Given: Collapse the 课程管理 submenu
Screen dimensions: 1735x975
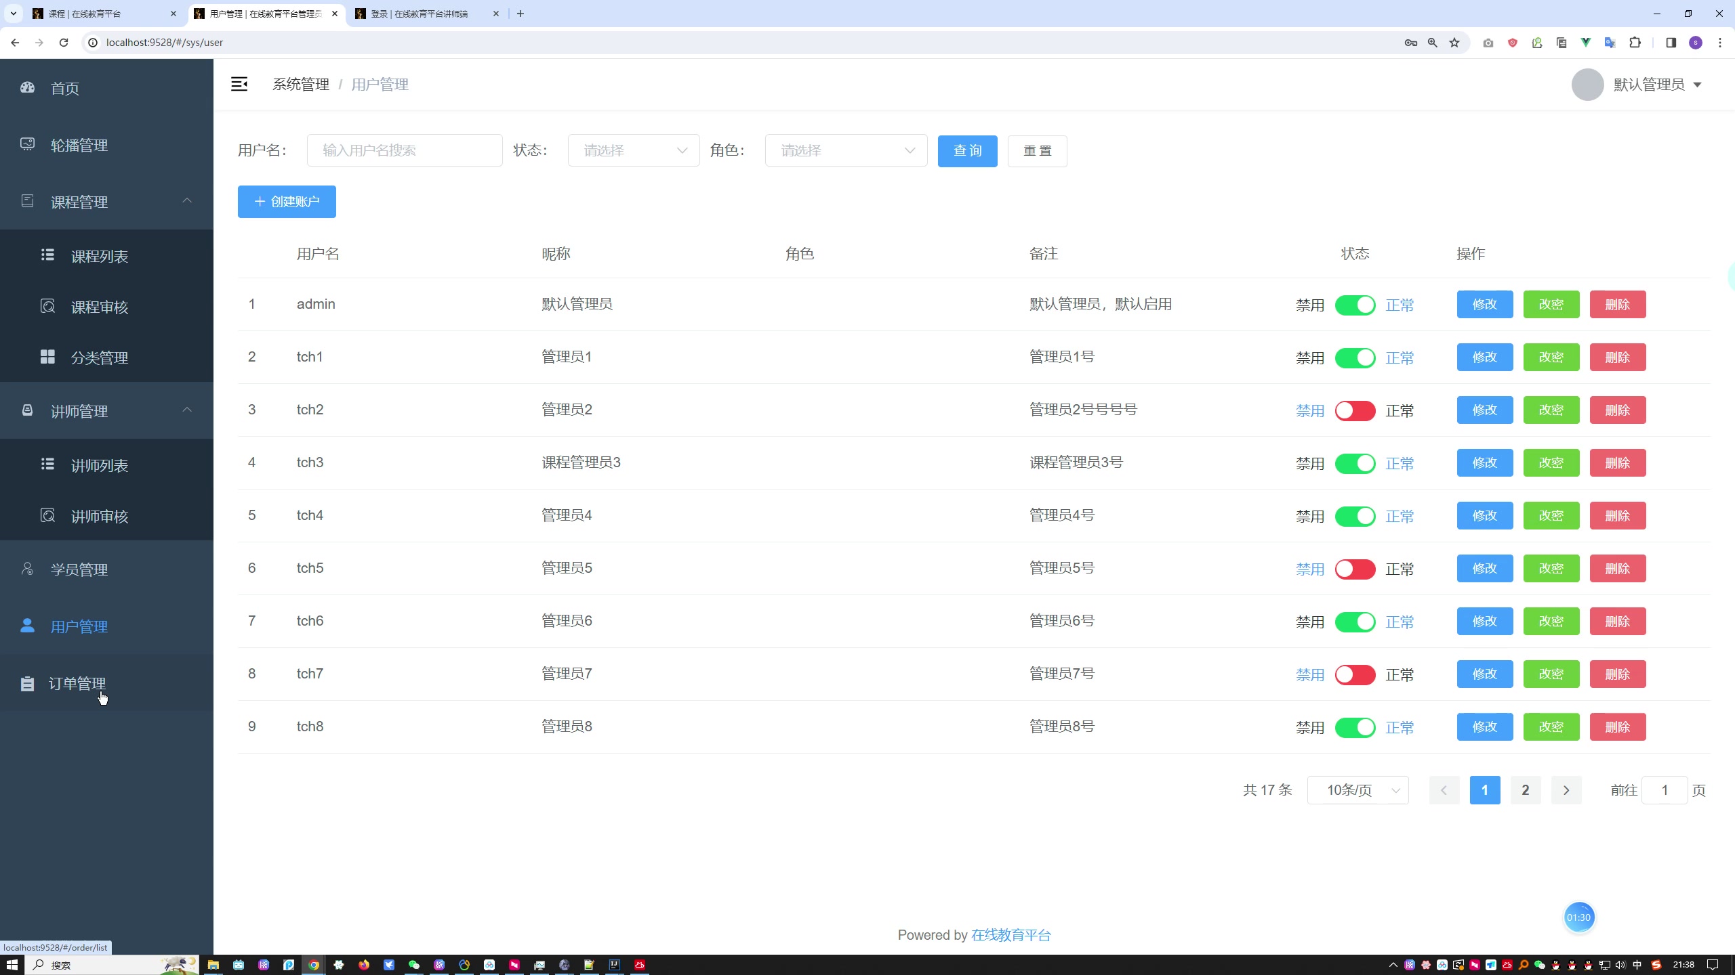Looking at the screenshot, I should (x=106, y=202).
